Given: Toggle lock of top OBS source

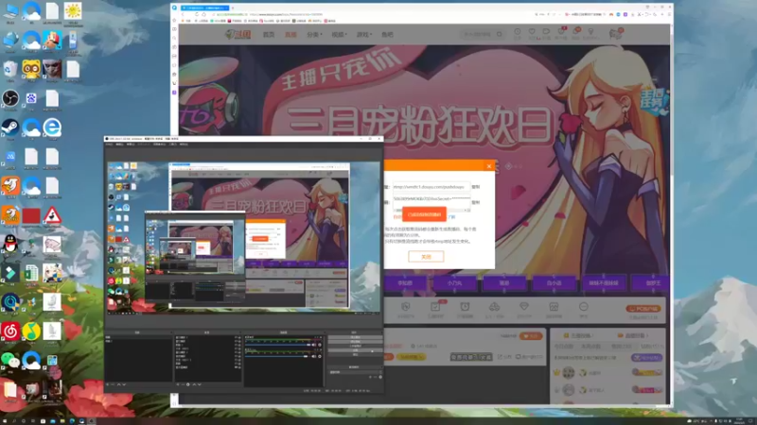Looking at the screenshot, I should click(x=239, y=337).
